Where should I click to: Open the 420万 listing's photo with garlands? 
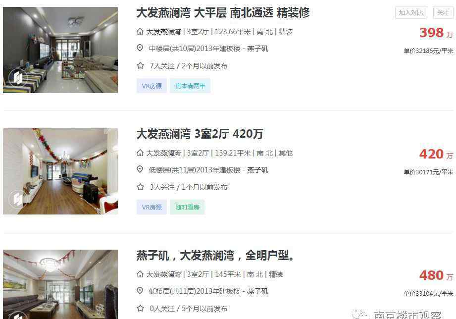point(60,171)
